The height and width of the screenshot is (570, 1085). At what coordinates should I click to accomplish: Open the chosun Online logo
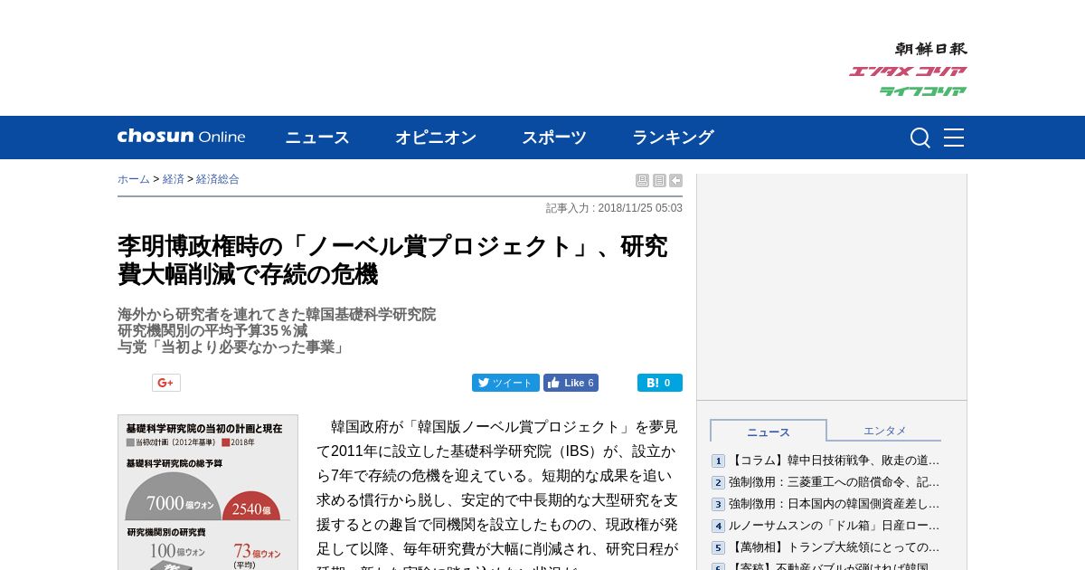[x=181, y=137]
